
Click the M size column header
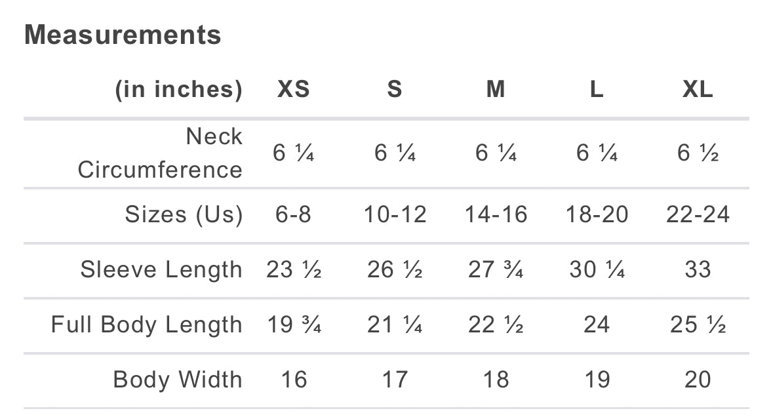tap(496, 89)
